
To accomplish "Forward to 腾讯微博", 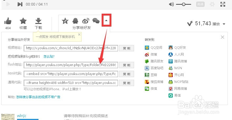I will coord(177,61).
